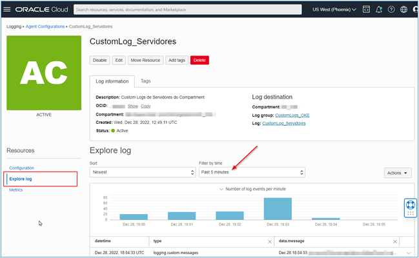The height and width of the screenshot is (258, 419).
Task: Open Metrics in Resources list
Action: (x=15, y=190)
